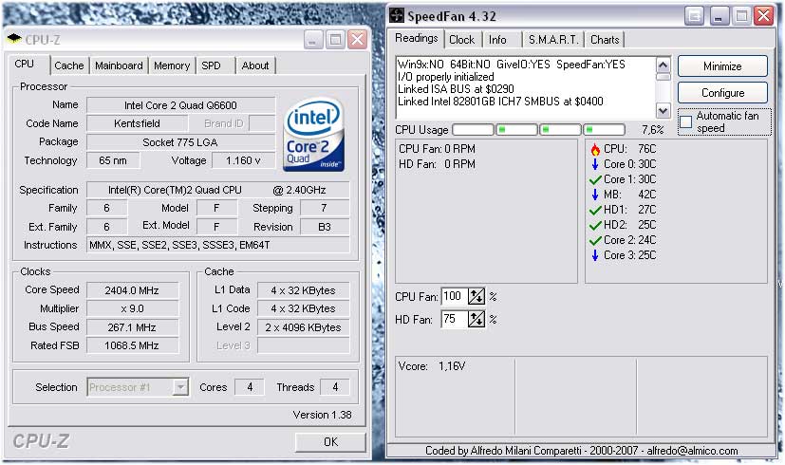The image size is (785, 465).
Task: Minimize the CPU-Z window from title bar
Action: pyautogui.click(x=313, y=39)
